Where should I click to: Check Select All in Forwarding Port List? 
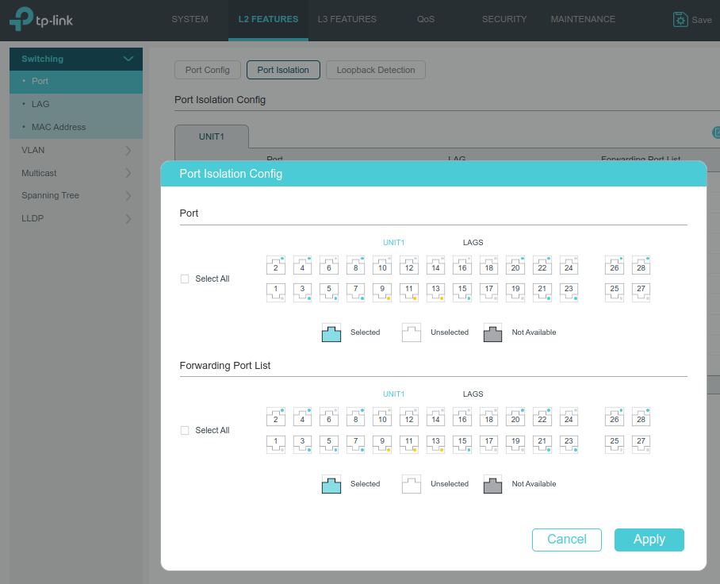[x=185, y=431]
